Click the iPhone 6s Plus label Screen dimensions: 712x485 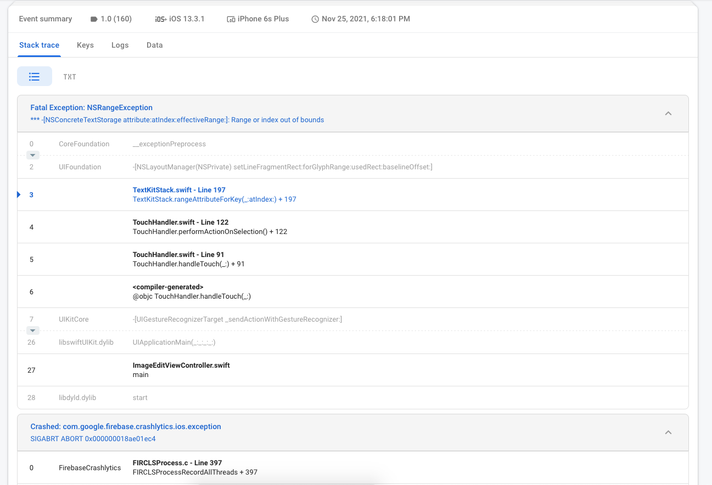tap(263, 19)
